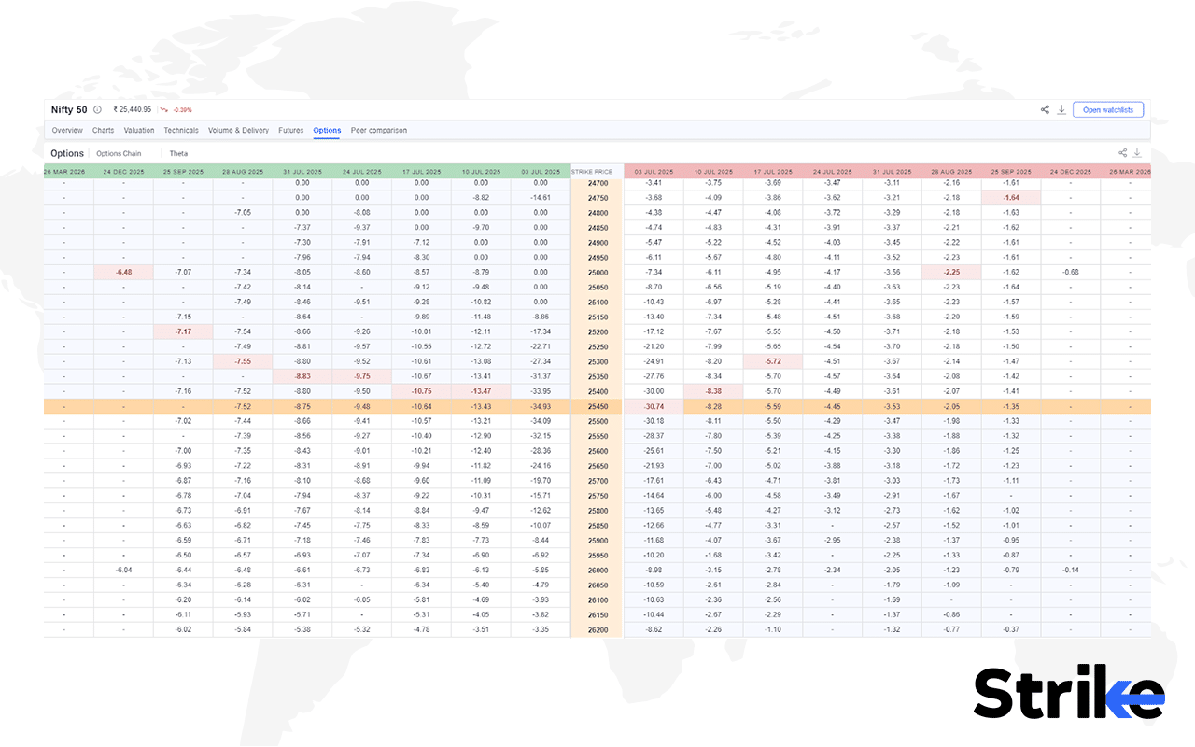Select the highlighted 25450 strike price row
Viewport: 1195px width, 747px height.
click(x=597, y=406)
